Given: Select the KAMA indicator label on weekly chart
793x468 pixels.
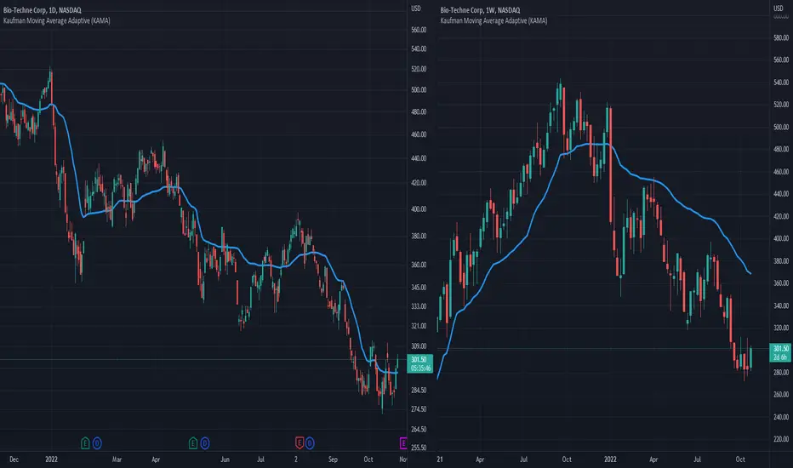Looking at the screenshot, I should click(493, 20).
